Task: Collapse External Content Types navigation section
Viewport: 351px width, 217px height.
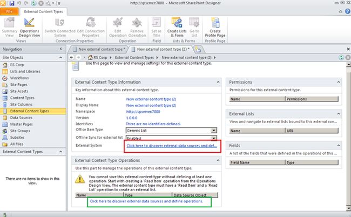Action: click(x=61, y=152)
